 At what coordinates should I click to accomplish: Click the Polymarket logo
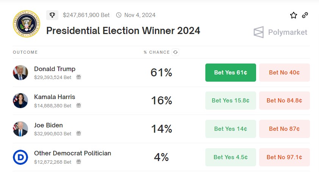coord(280,32)
